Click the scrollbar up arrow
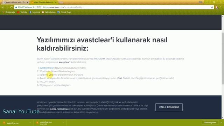 223,16
